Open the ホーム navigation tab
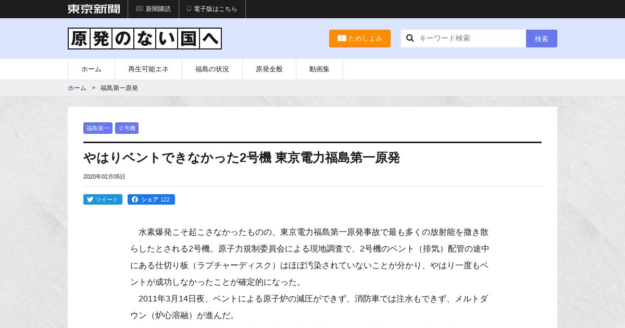 [91, 69]
